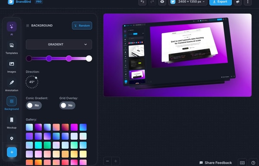Toggle preview with the eye icon
The height and width of the screenshot is (166, 259).
pyautogui.click(x=162, y=2)
